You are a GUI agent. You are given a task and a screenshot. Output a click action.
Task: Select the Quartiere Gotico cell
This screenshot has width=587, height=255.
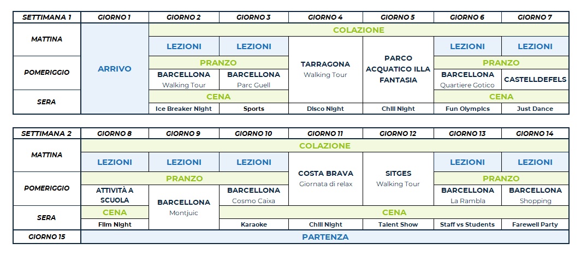click(467, 80)
